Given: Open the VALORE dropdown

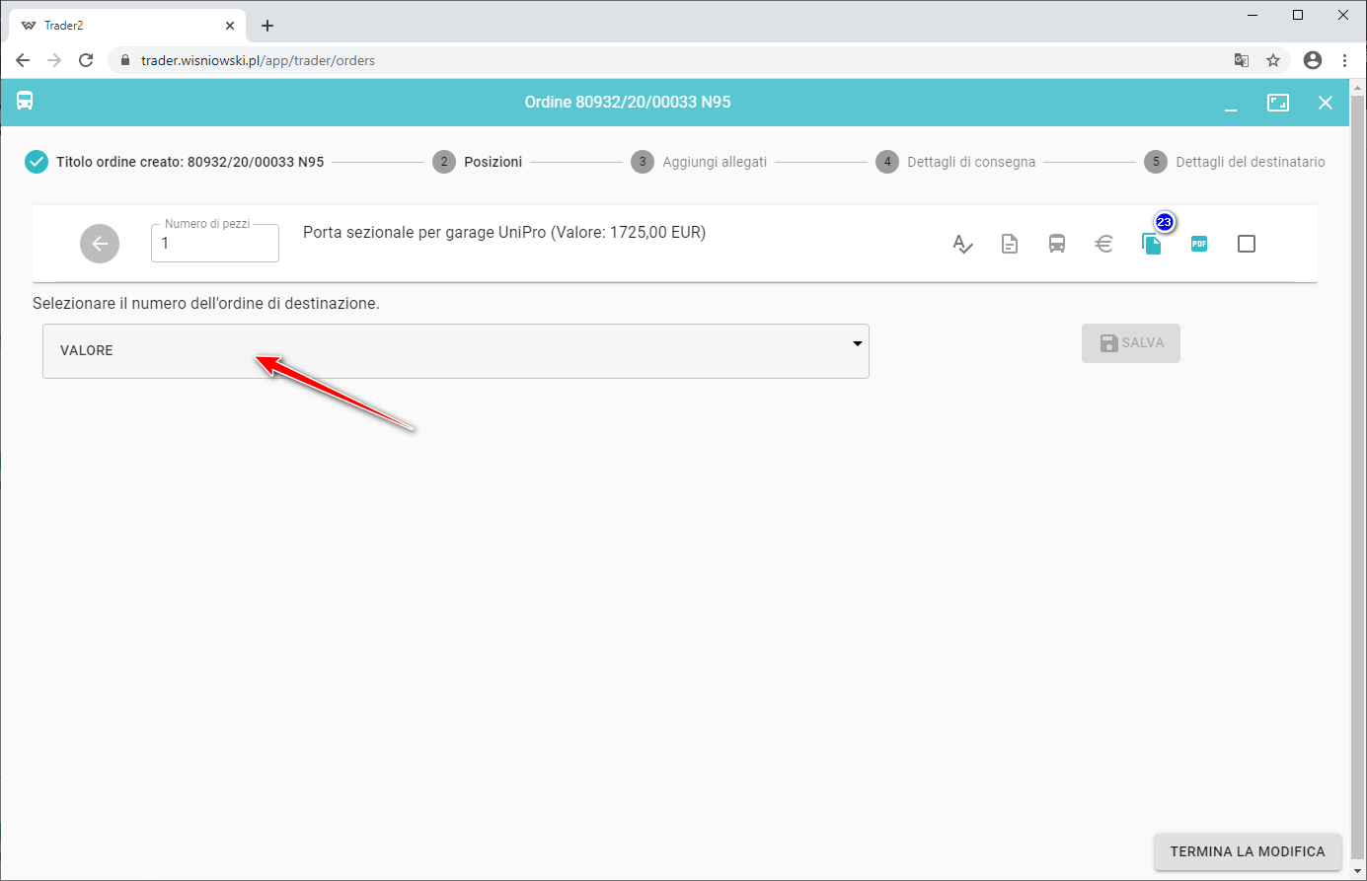Looking at the screenshot, I should pos(455,351).
